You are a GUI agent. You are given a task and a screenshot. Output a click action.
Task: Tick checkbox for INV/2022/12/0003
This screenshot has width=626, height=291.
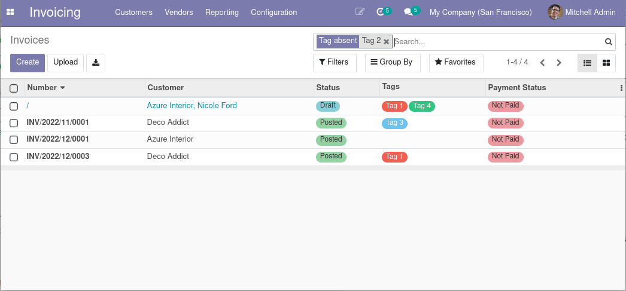[x=14, y=157]
